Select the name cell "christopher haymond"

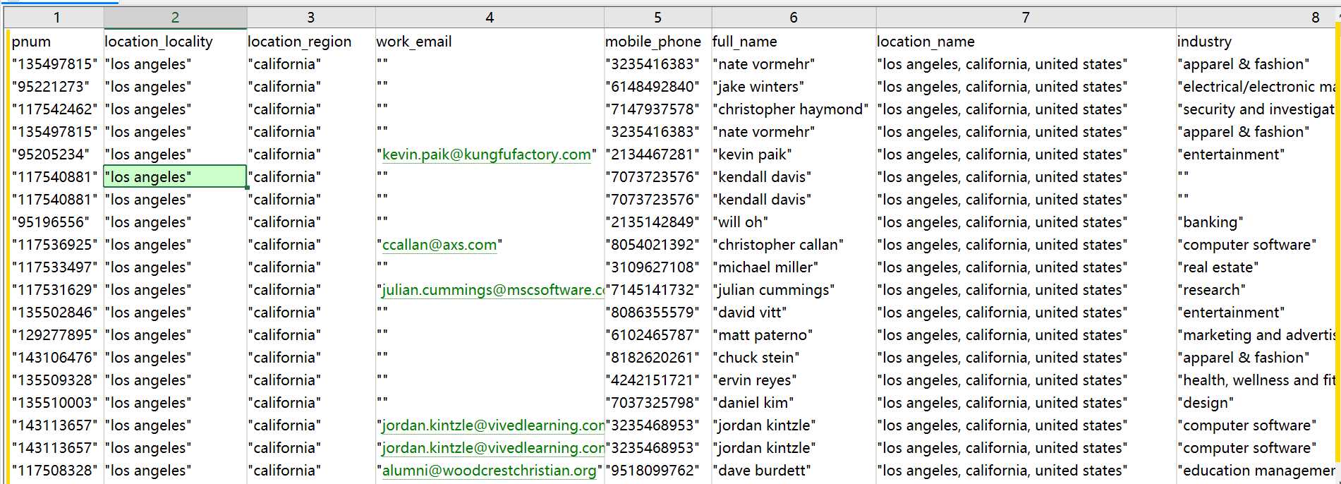pyautogui.click(x=794, y=109)
